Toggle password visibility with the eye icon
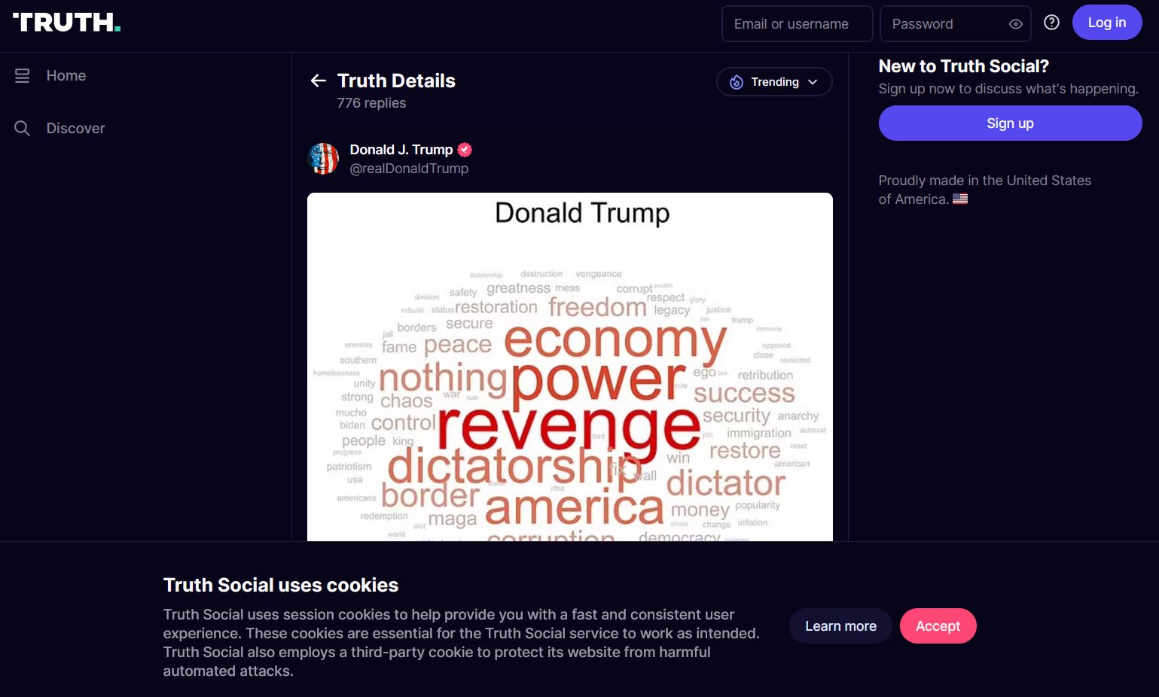Viewport: 1159px width, 697px height. coord(1015,24)
